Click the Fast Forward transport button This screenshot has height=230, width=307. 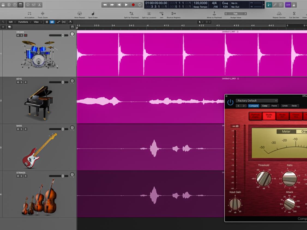pyautogui.click(x=112, y=5)
